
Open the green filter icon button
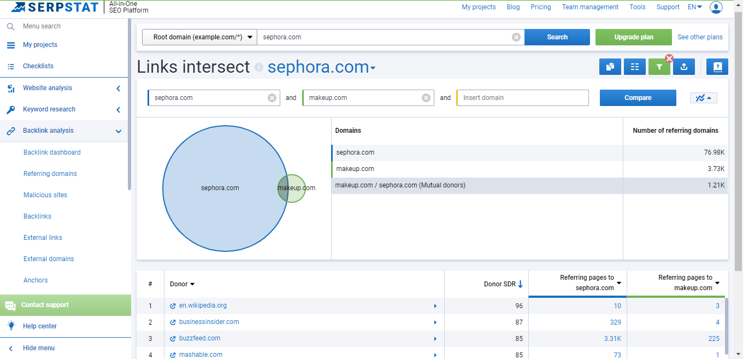(659, 67)
